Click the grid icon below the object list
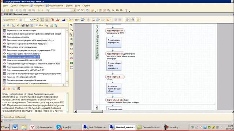 point(19,89)
